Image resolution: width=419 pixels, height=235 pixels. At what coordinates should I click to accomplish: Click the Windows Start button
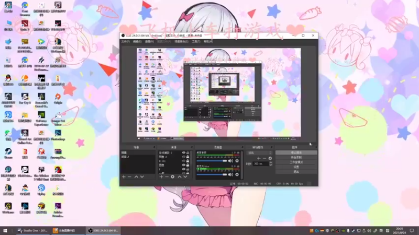point(5,230)
